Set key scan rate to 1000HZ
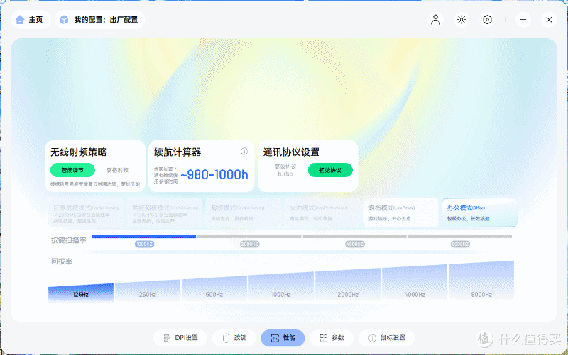The image size is (568, 355). point(144,244)
